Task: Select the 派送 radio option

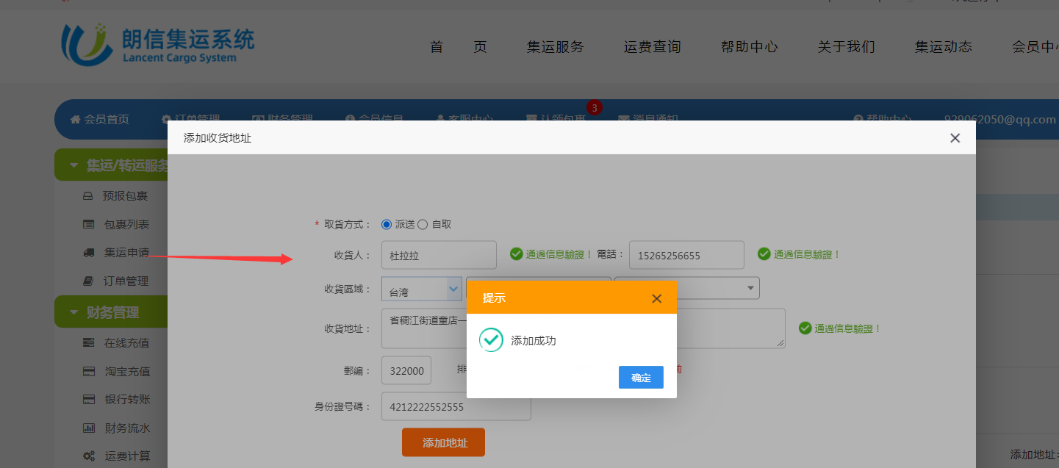Action: 387,224
